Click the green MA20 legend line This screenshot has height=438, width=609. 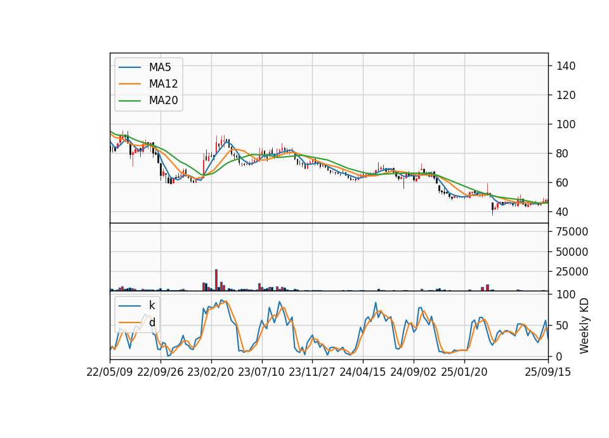(x=129, y=100)
